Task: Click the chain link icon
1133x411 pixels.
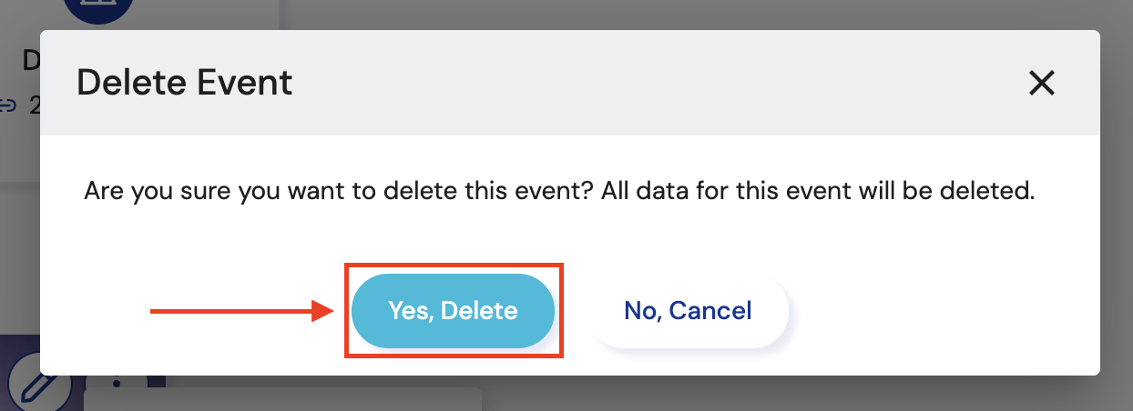Action: point(8,105)
